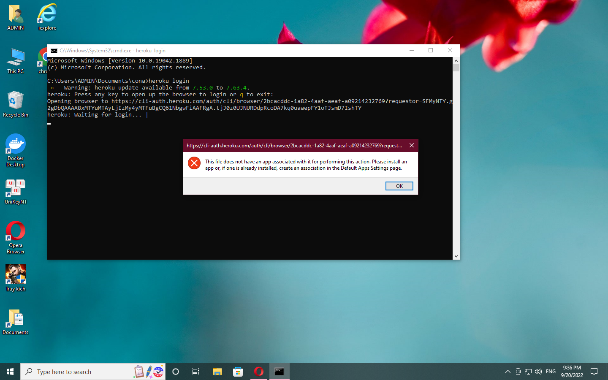Click the cmd scrollbar up arrow

(x=456, y=60)
